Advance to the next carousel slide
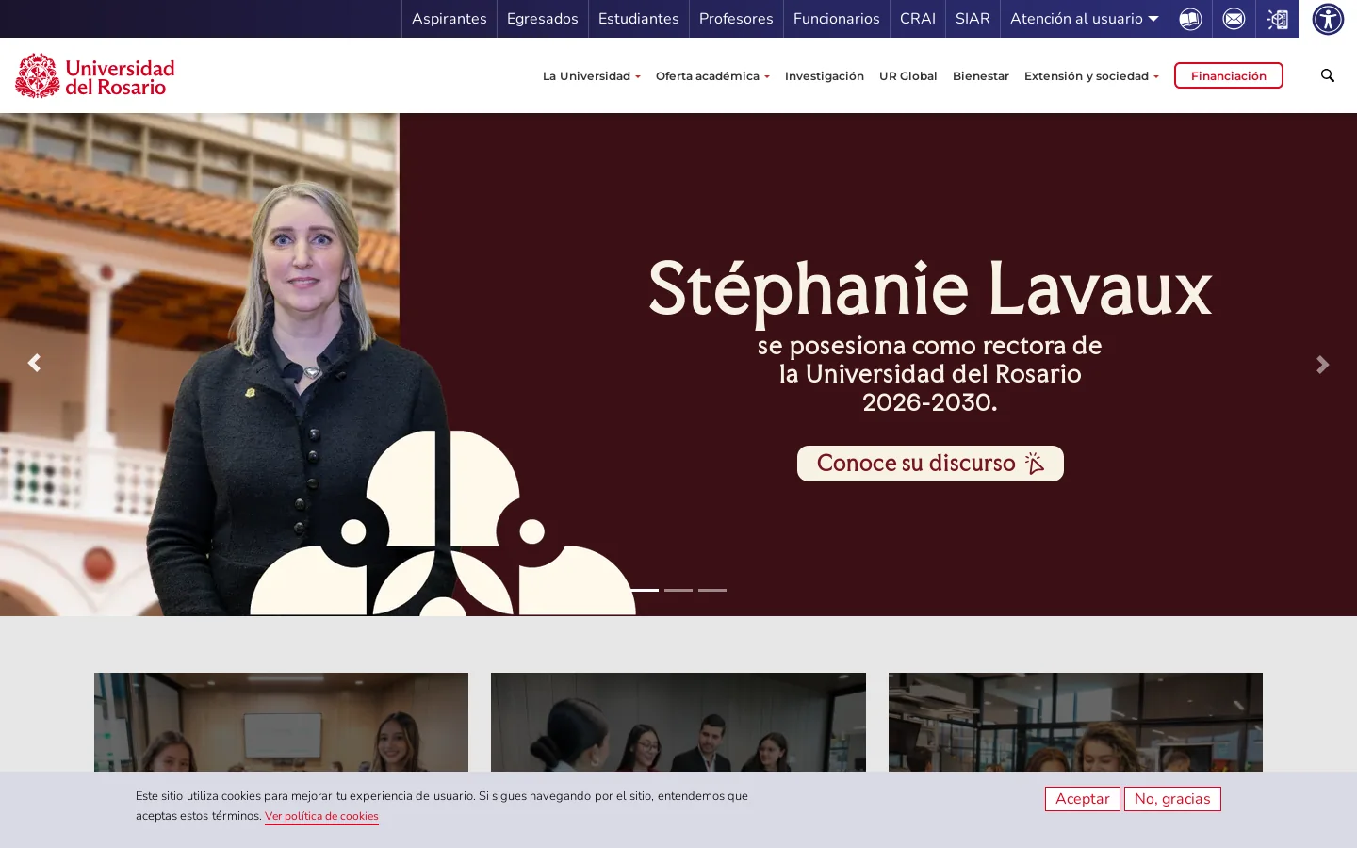Image resolution: width=1357 pixels, height=848 pixels. coord(1323,364)
